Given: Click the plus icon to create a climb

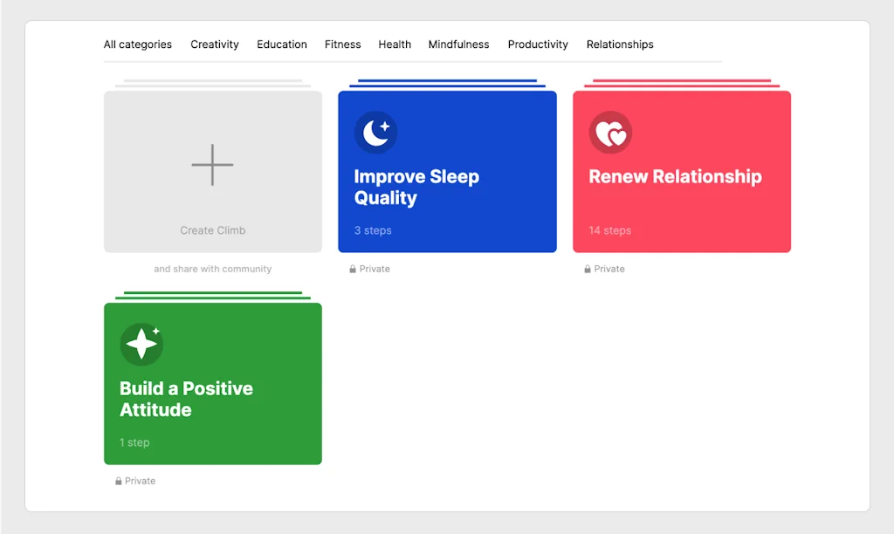Looking at the screenshot, I should tap(212, 164).
